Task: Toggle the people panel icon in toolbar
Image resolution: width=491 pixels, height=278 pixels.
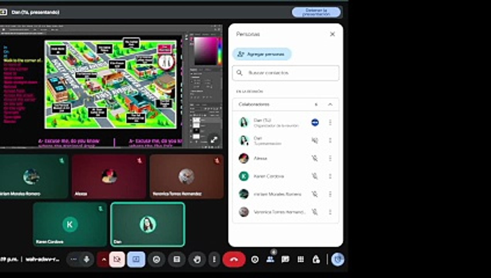Action: coord(270,260)
